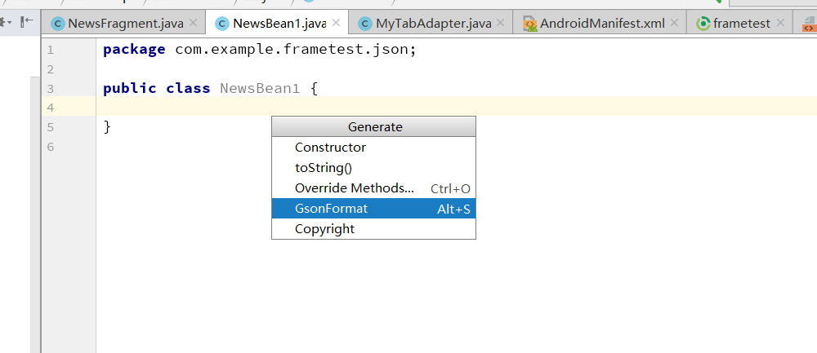Click the NewsBean1.java class file icon
Image resolution: width=817 pixels, height=353 pixels.
[x=222, y=24]
